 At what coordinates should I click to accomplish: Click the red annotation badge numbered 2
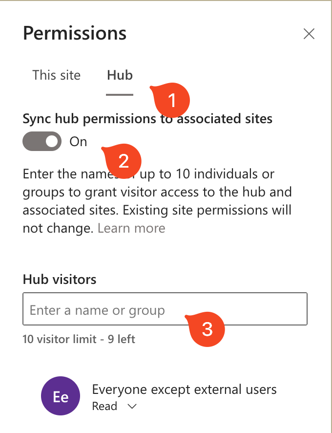(124, 160)
